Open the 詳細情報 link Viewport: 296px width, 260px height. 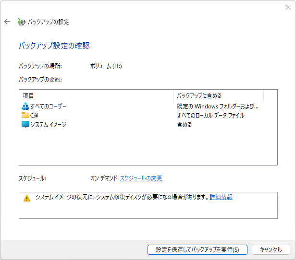[x=221, y=197]
